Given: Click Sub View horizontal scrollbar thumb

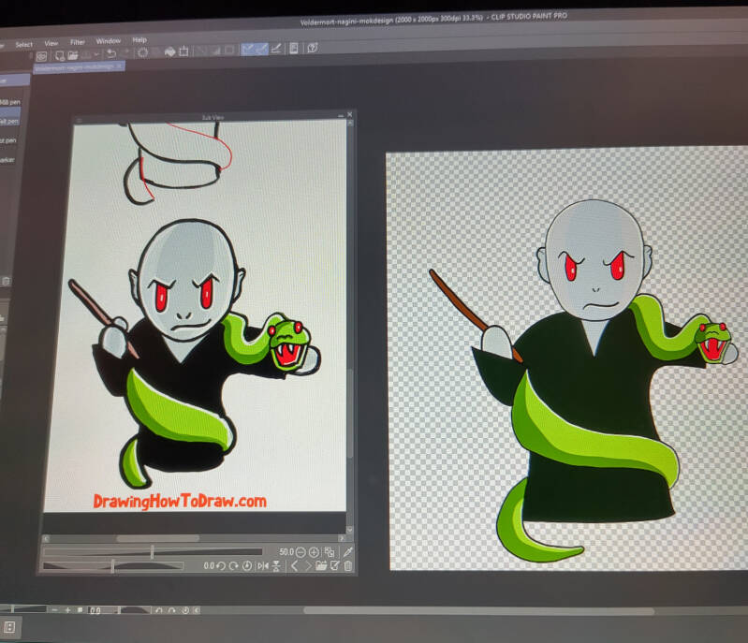Looking at the screenshot, I should click(158, 538).
